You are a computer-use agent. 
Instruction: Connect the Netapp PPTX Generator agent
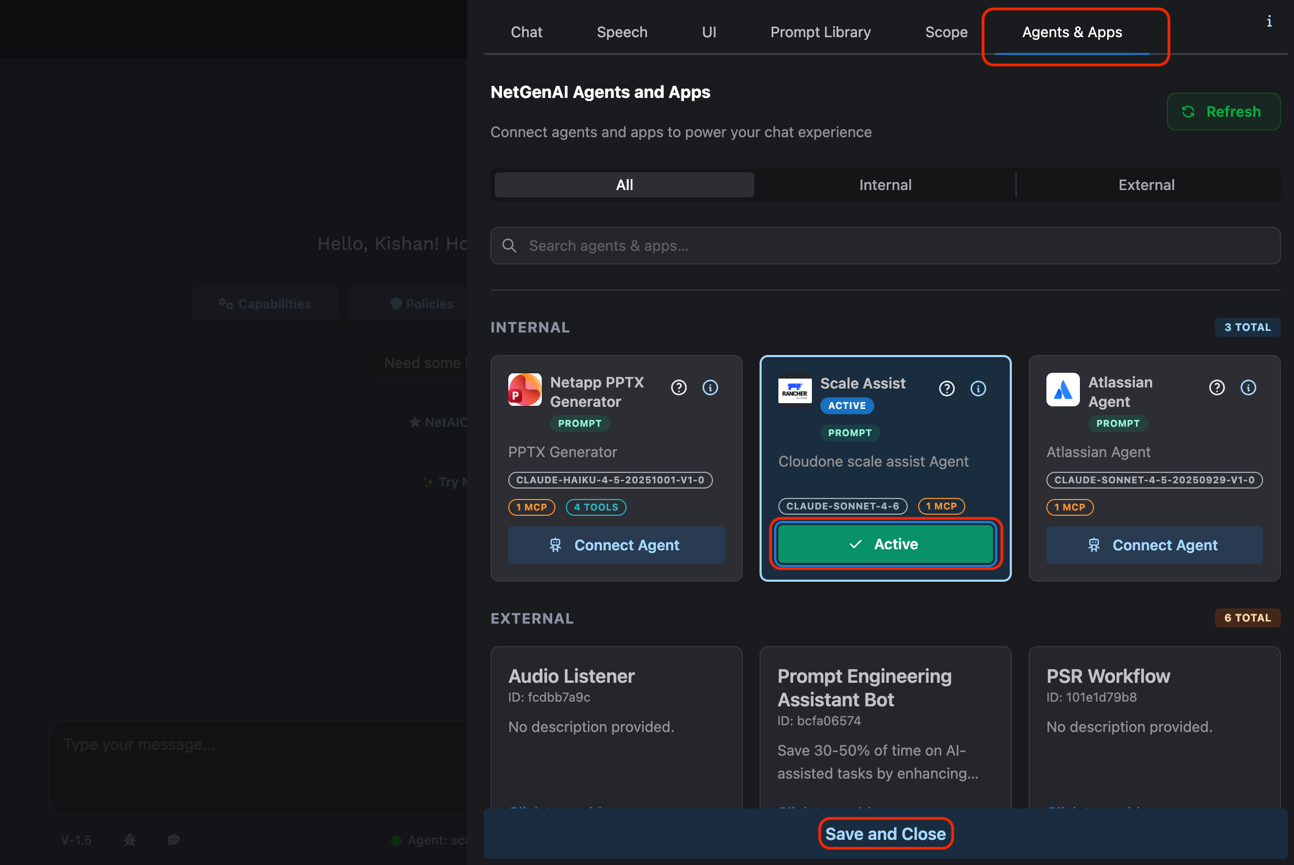[x=616, y=545]
